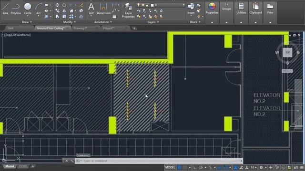Open Layer Properties manager
Image resolution: width=305 pixels, height=171 pixels.
[x=128, y=10]
